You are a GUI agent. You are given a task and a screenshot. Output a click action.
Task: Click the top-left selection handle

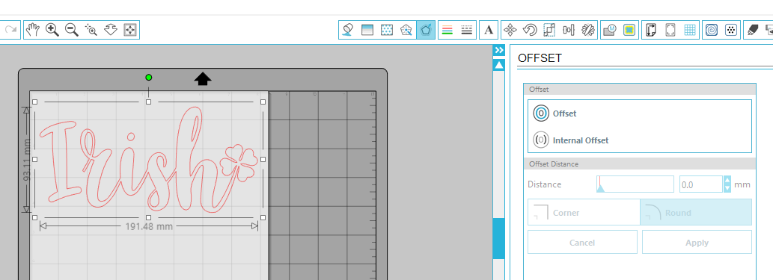(34, 102)
